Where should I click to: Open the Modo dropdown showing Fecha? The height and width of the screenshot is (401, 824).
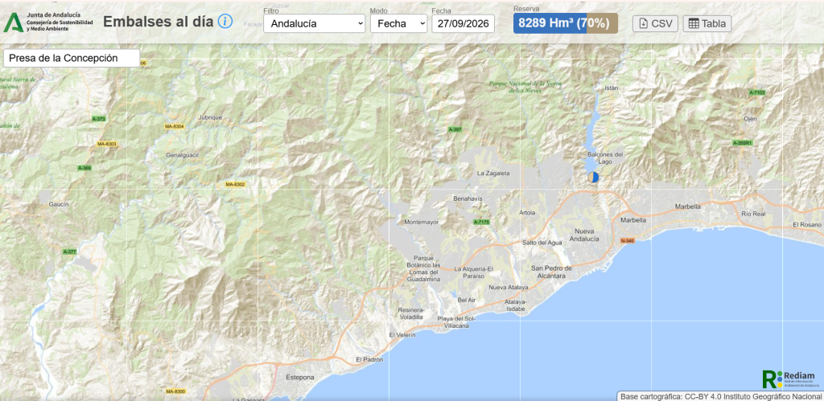399,23
